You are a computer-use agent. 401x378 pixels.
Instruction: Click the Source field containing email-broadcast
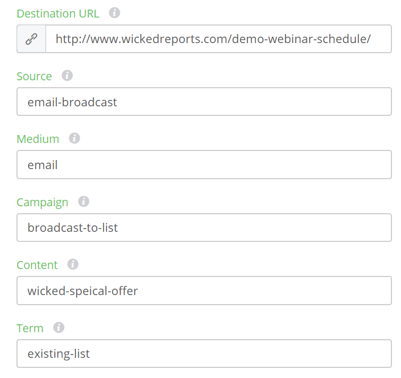click(x=204, y=102)
